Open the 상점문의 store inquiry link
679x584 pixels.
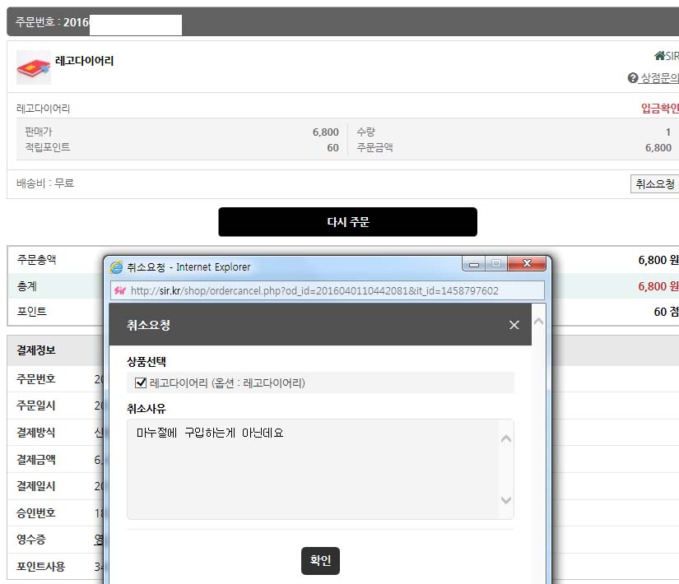[659, 78]
